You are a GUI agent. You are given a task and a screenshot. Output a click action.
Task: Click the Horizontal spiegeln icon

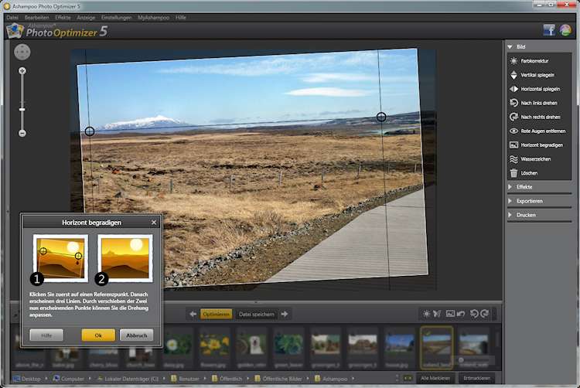tap(514, 89)
